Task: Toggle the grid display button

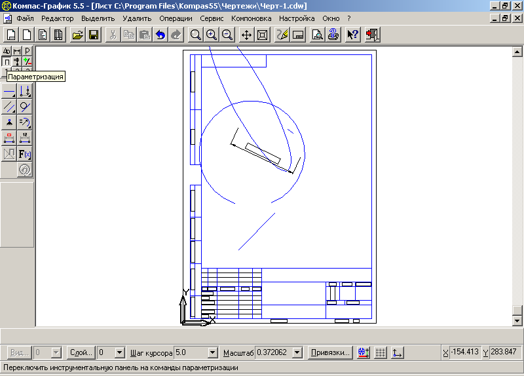Action: click(x=381, y=352)
